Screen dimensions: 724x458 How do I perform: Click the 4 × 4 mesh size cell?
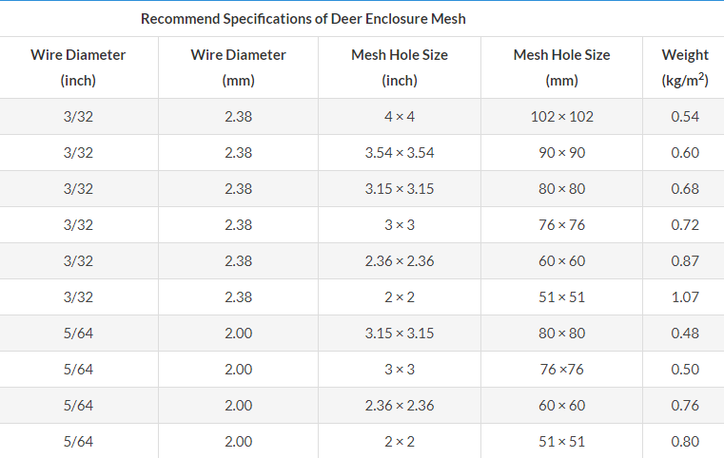pos(400,117)
